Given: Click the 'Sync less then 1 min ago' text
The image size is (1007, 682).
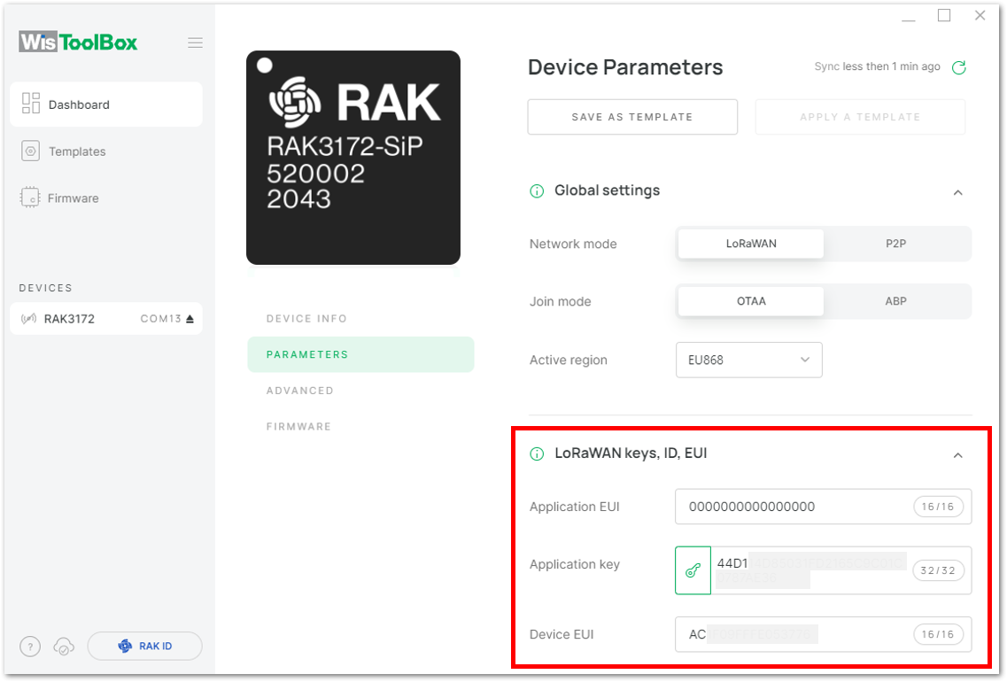Looking at the screenshot, I should coord(877,66).
